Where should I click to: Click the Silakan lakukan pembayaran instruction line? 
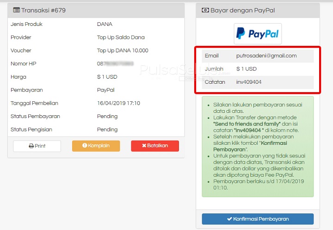click(258, 108)
